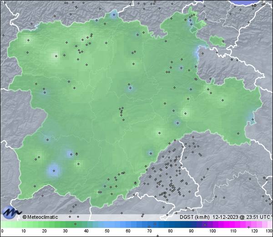The height and width of the screenshot is (237, 273).
Task: Click the pale green swatch above 10
Action: point(24,224)
